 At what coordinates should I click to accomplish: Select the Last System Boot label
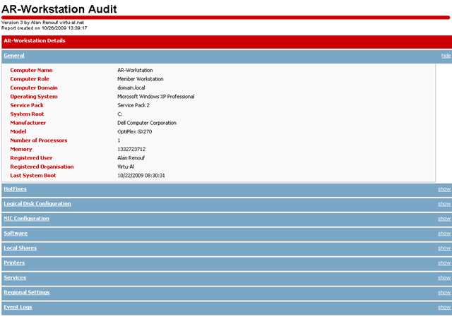33,176
